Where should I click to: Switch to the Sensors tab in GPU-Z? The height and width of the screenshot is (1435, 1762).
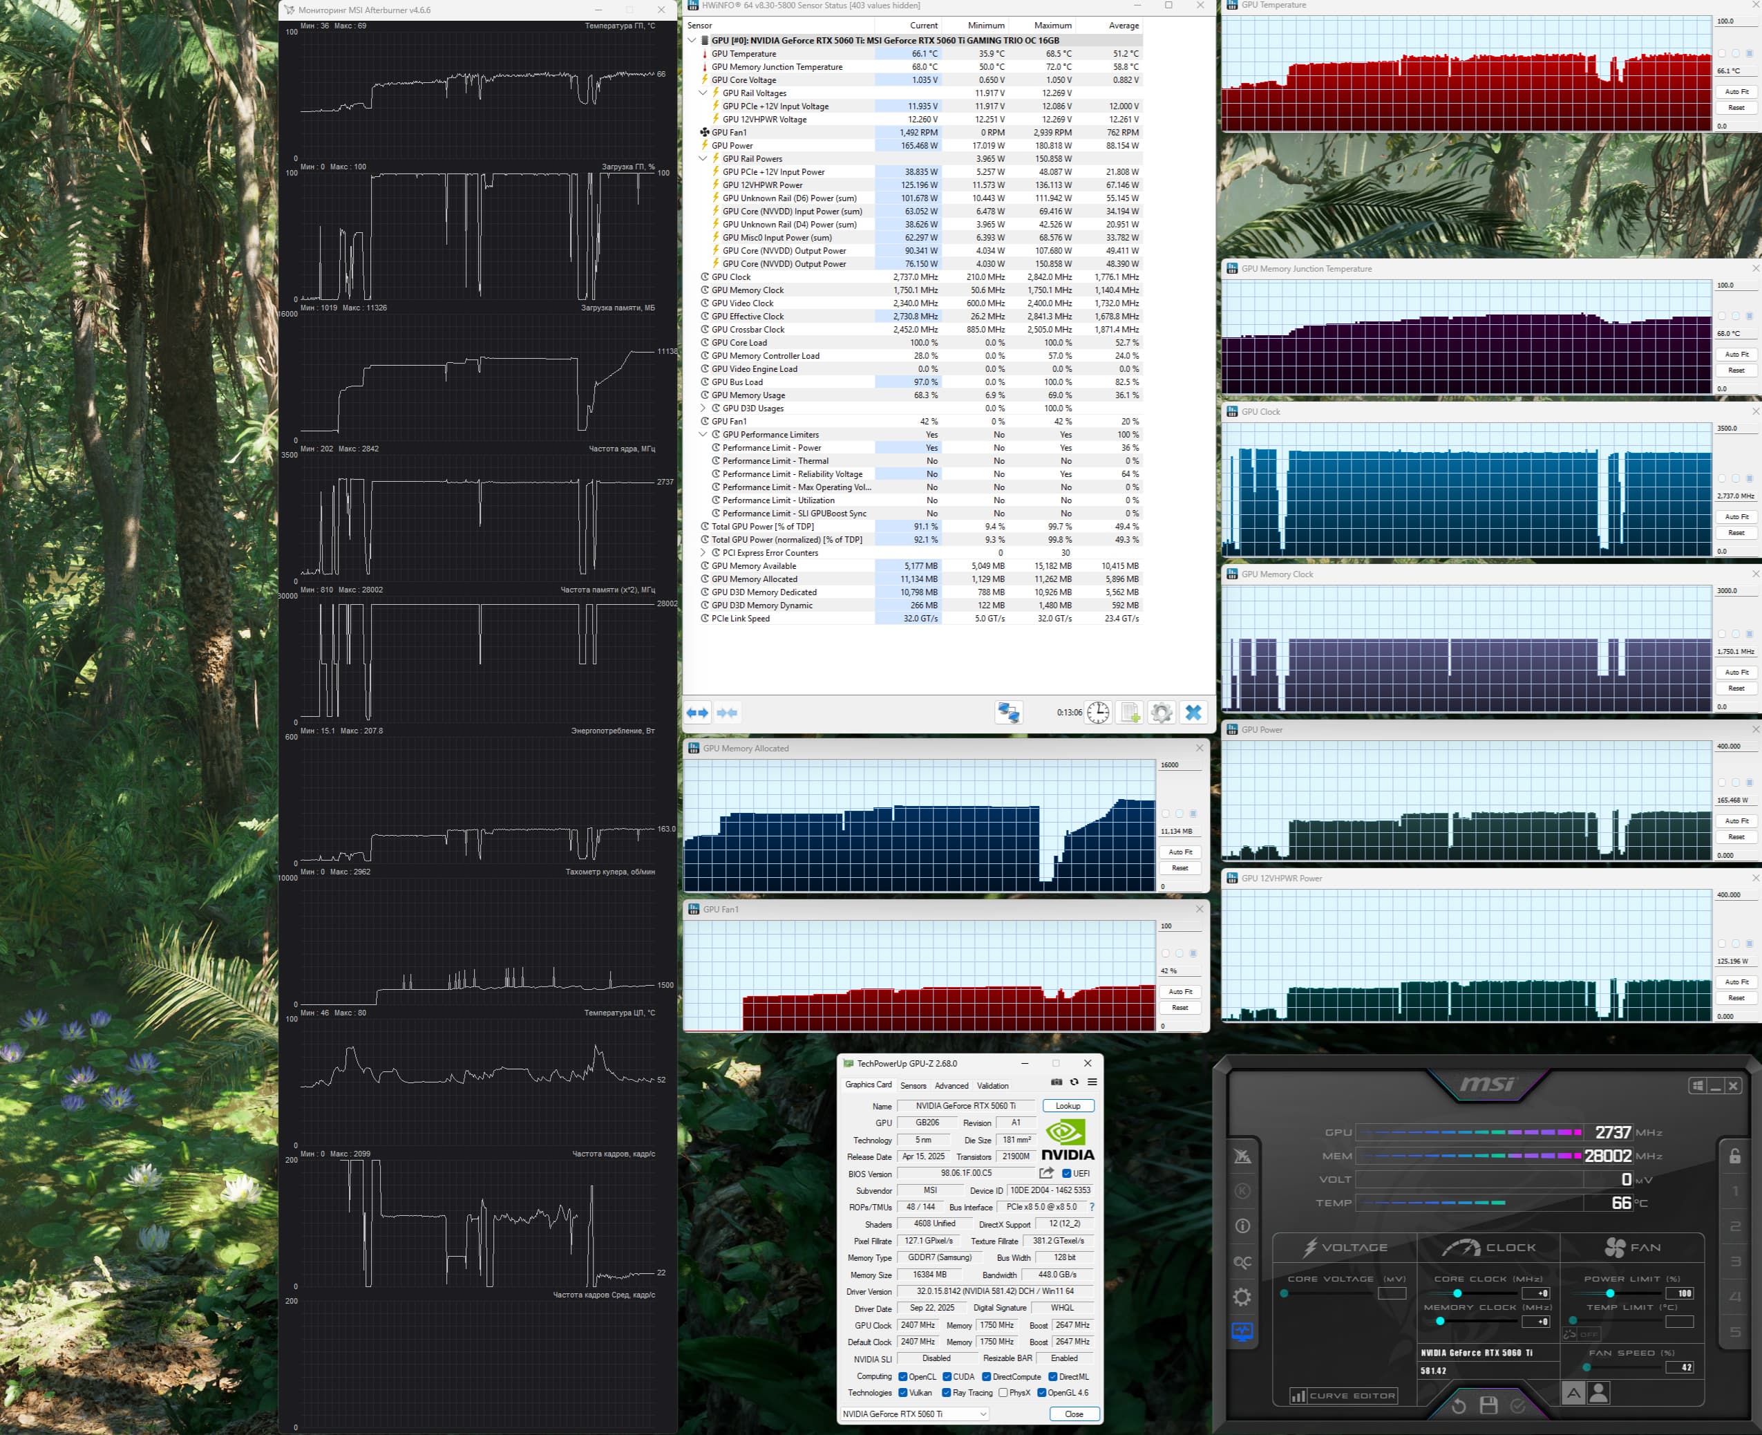[913, 1085]
